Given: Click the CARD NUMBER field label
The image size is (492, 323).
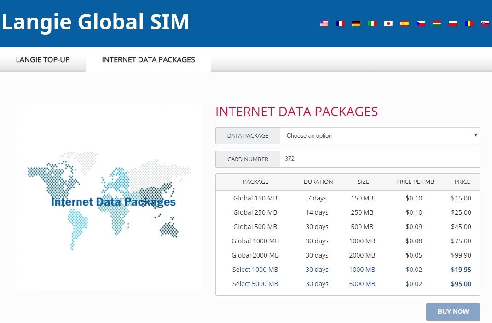Looking at the screenshot, I should (x=248, y=159).
